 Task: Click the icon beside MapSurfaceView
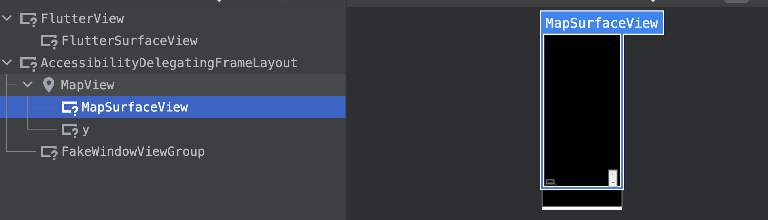tap(70, 108)
